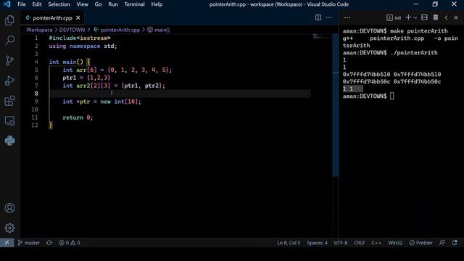Click the 'return 0;' code line
The height and width of the screenshot is (261, 464).
tap(78, 117)
